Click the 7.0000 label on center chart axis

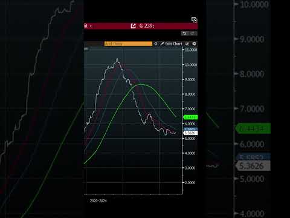click(x=190, y=109)
